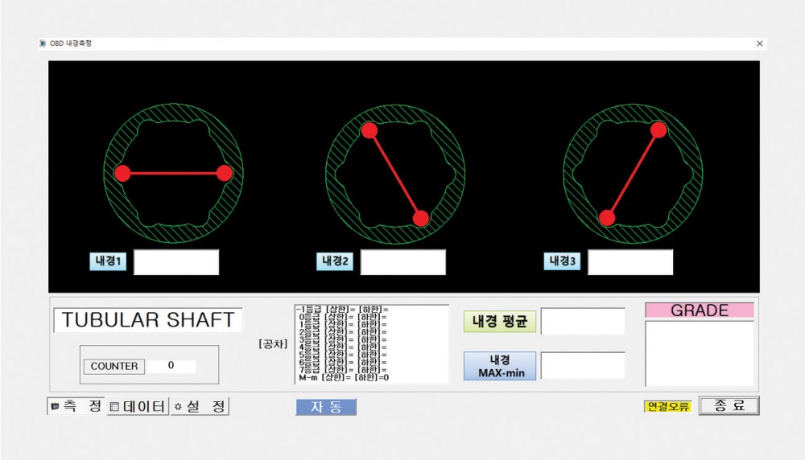Screen dimensions: 805x460
Task: Click the 종료 (Exit) button
Action: tap(729, 406)
